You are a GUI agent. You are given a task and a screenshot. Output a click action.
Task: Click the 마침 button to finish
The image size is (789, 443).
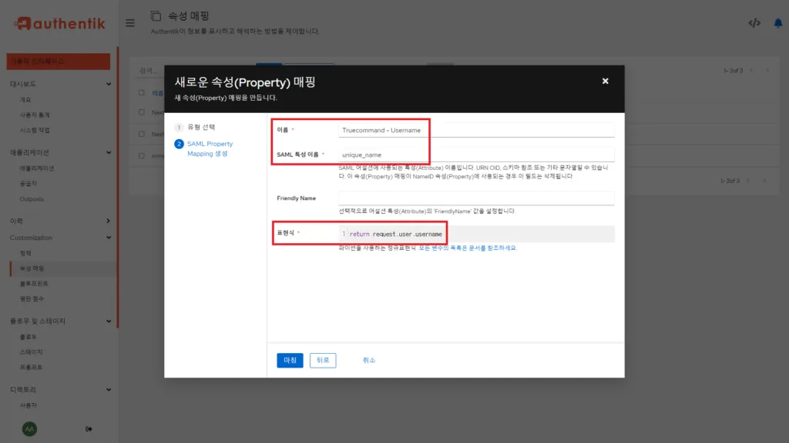pyautogui.click(x=289, y=360)
